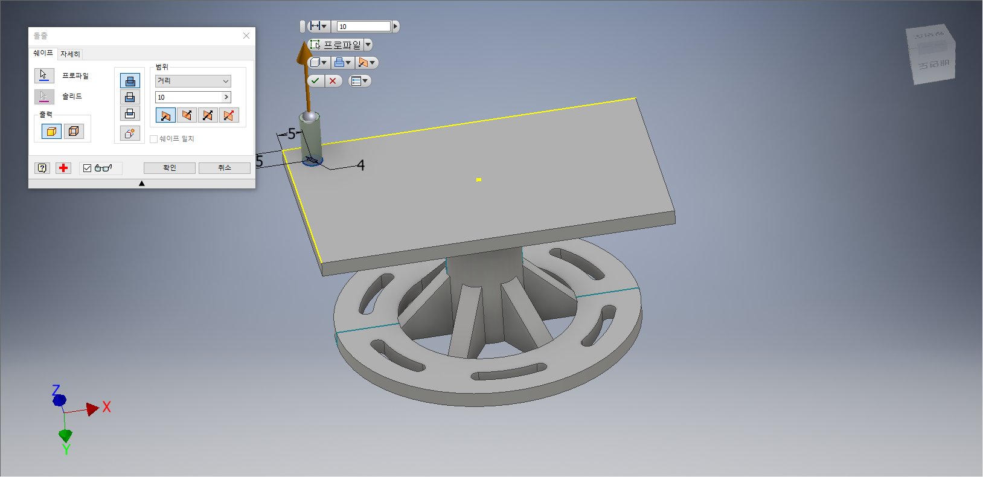Open the mini-toolbar join operation dropdown
Image resolution: width=983 pixels, height=477 pixels.
coord(342,63)
